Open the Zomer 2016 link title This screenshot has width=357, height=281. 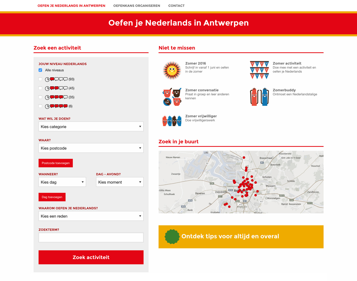click(x=195, y=63)
